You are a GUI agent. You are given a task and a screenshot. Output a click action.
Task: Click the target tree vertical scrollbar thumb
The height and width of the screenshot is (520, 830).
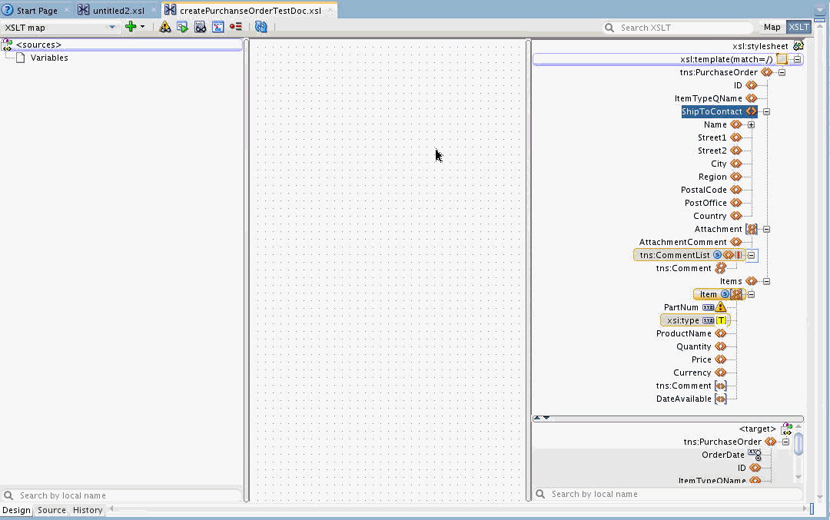[x=798, y=443]
